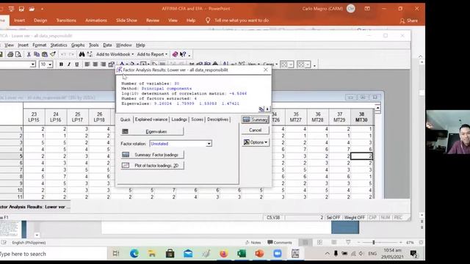Click the Cancel button in dialog
The width and height of the screenshot is (470, 264).
point(256,131)
